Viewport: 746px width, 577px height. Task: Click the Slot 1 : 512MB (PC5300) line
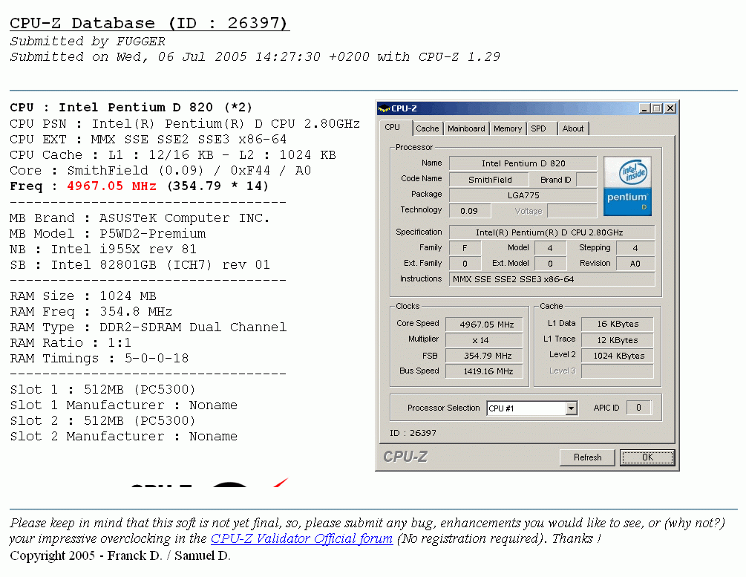click(x=102, y=389)
